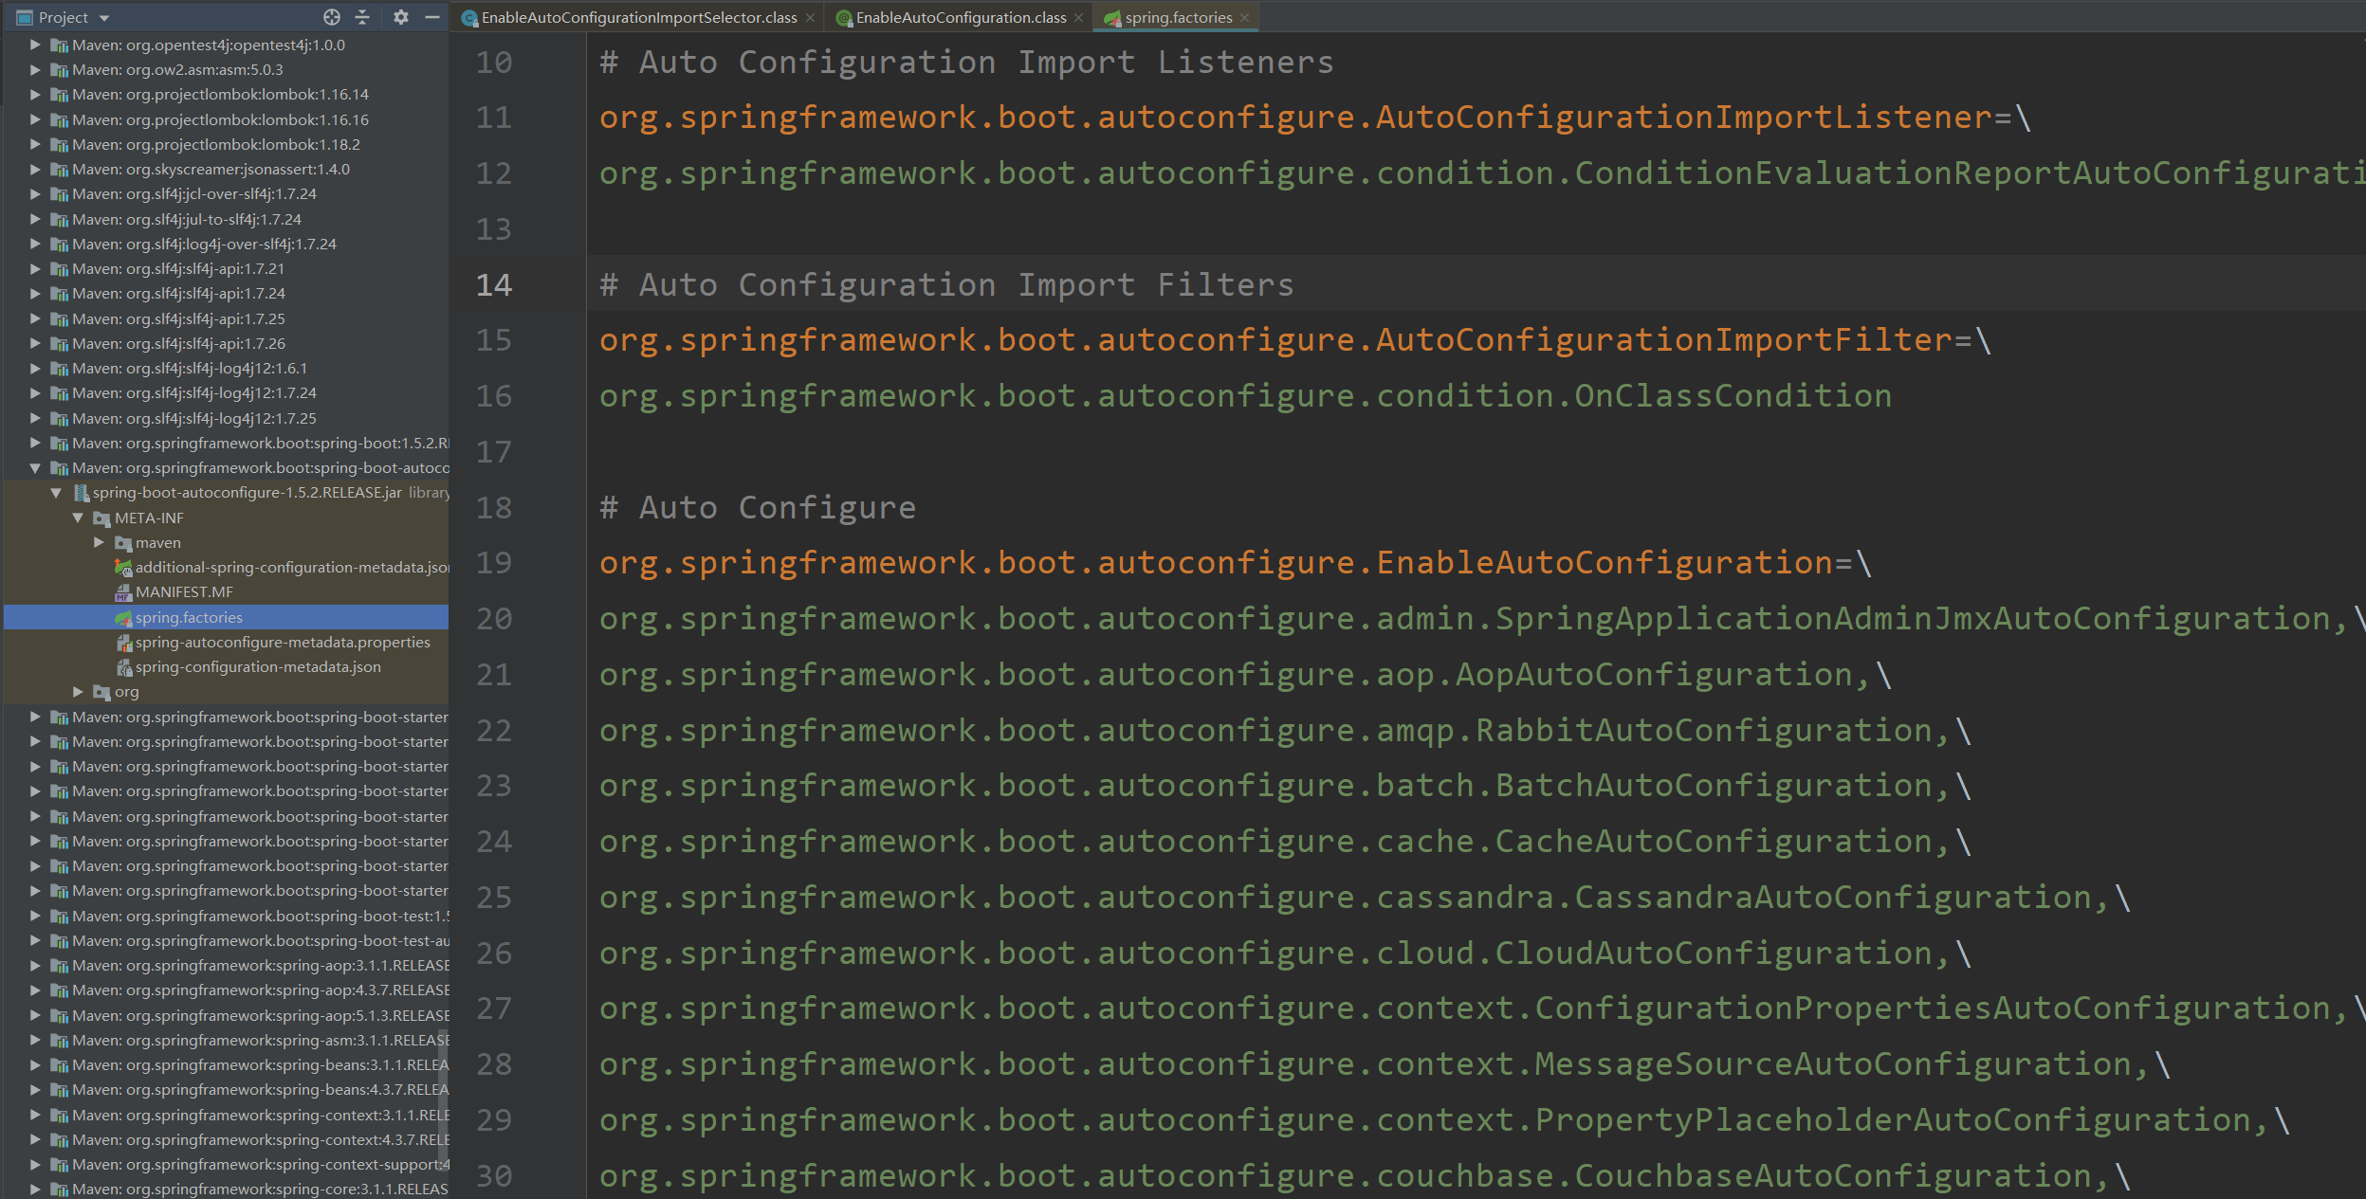Open spring-configuration-metadata.json file
The height and width of the screenshot is (1199, 2366).
coord(257,667)
